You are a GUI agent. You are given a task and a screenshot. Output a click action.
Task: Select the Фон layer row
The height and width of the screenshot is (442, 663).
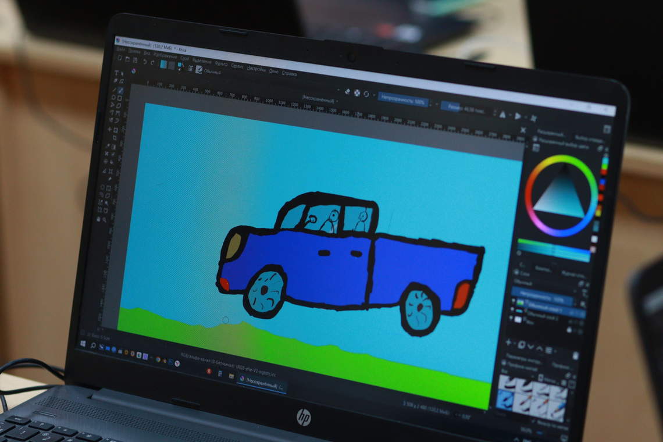[546, 323]
